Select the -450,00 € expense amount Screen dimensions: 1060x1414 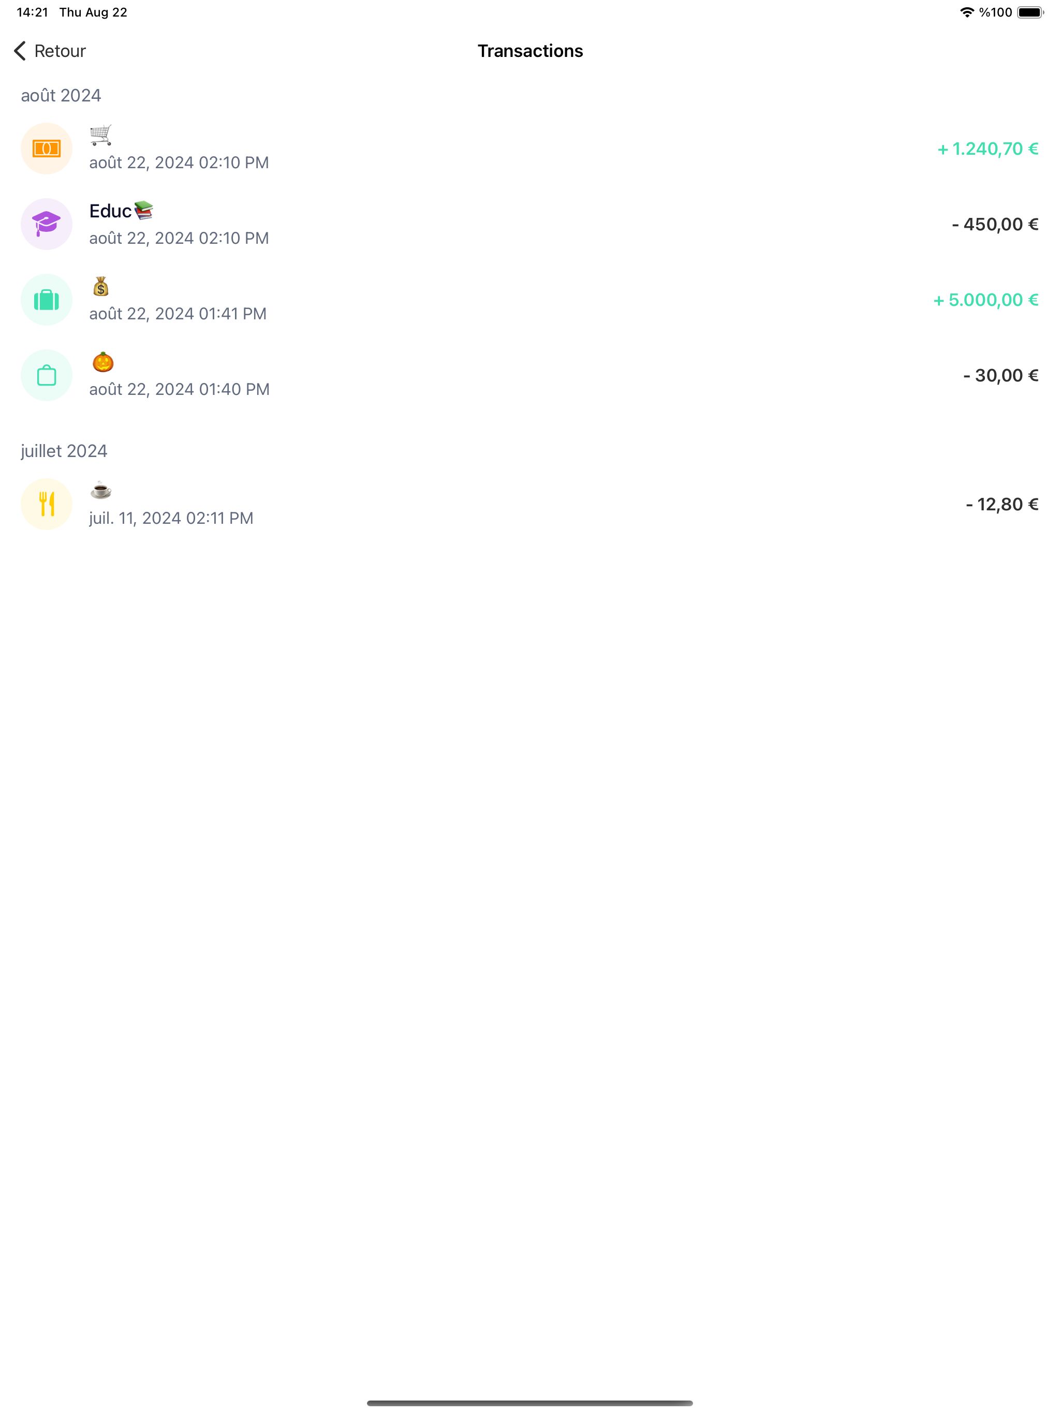coord(994,225)
